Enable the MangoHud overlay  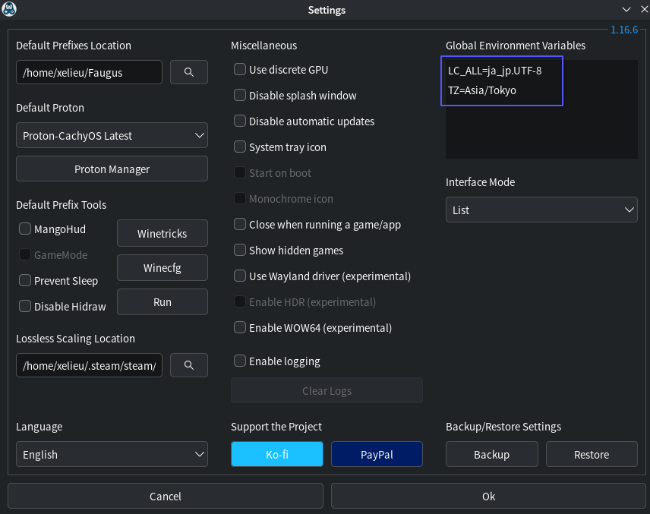coord(24,229)
